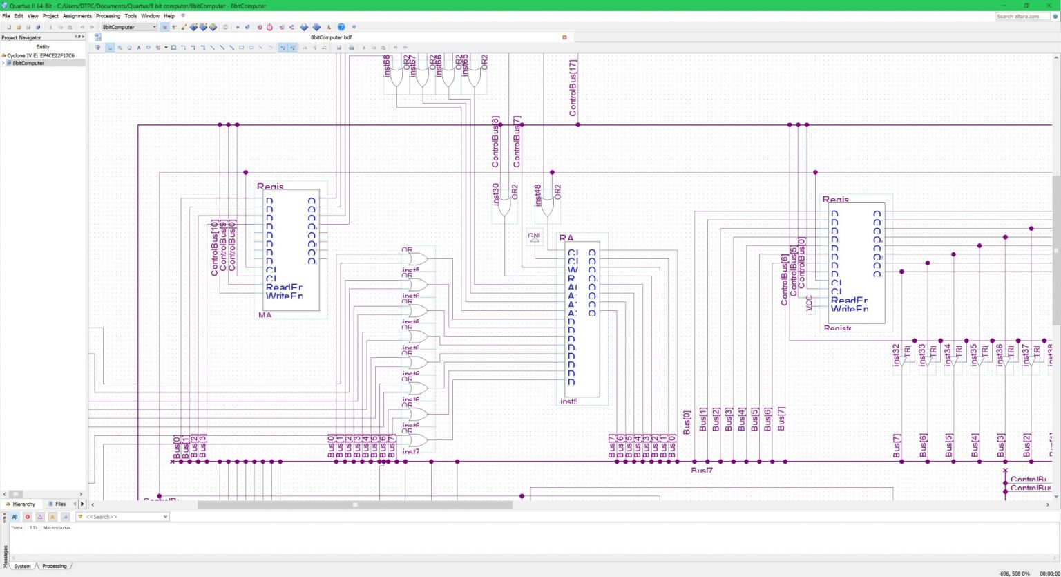Pick the Orthogonal Node tool for wiring
This screenshot has width=1061, height=577.
182,48
